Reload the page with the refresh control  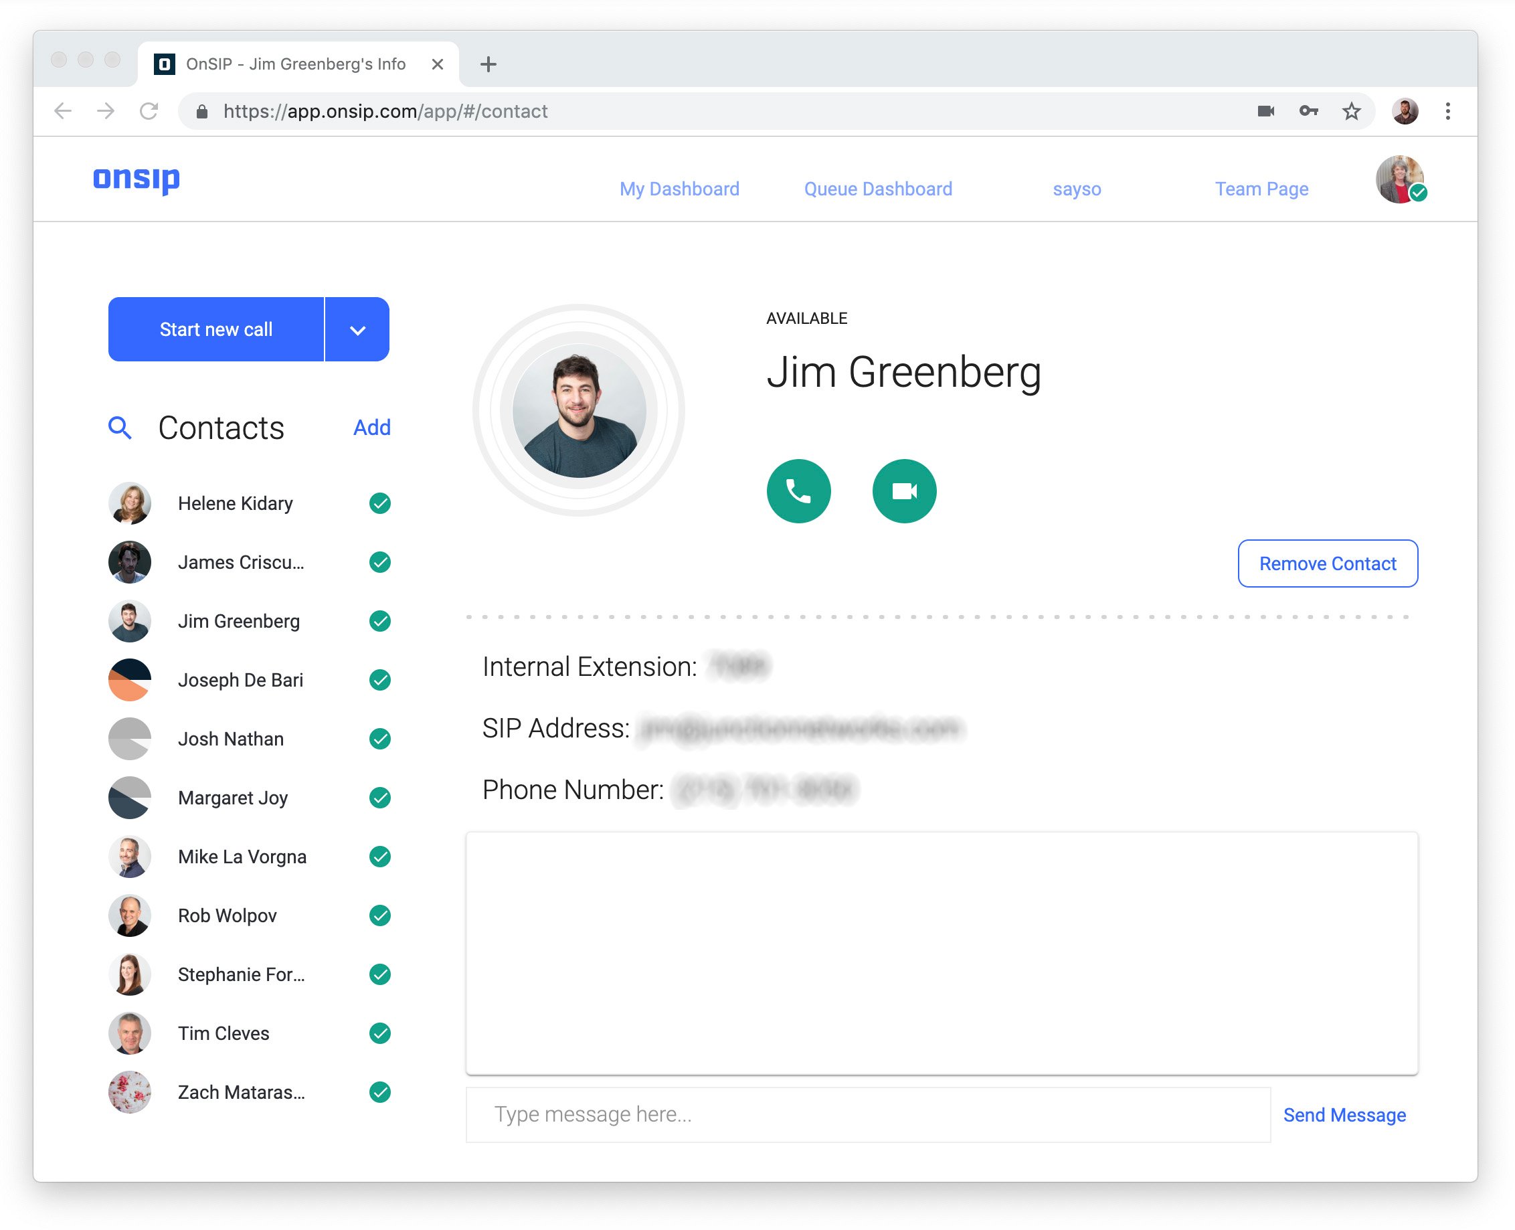click(x=149, y=111)
